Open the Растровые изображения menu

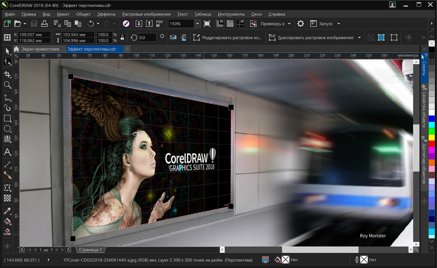click(x=146, y=14)
